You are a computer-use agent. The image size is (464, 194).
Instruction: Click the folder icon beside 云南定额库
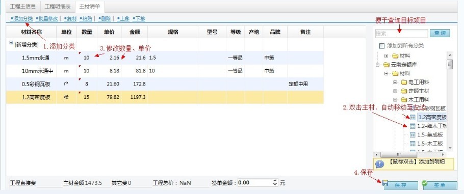click(386, 65)
